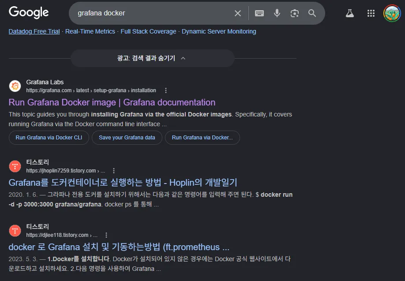Open the on-screen keyboard input tool
The height and width of the screenshot is (281, 405).
[259, 13]
